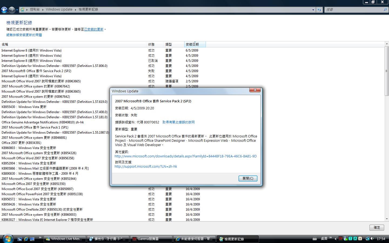This screenshot has width=389, height=243.
Task: Click the search magnifier icon
Action: point(385,10)
